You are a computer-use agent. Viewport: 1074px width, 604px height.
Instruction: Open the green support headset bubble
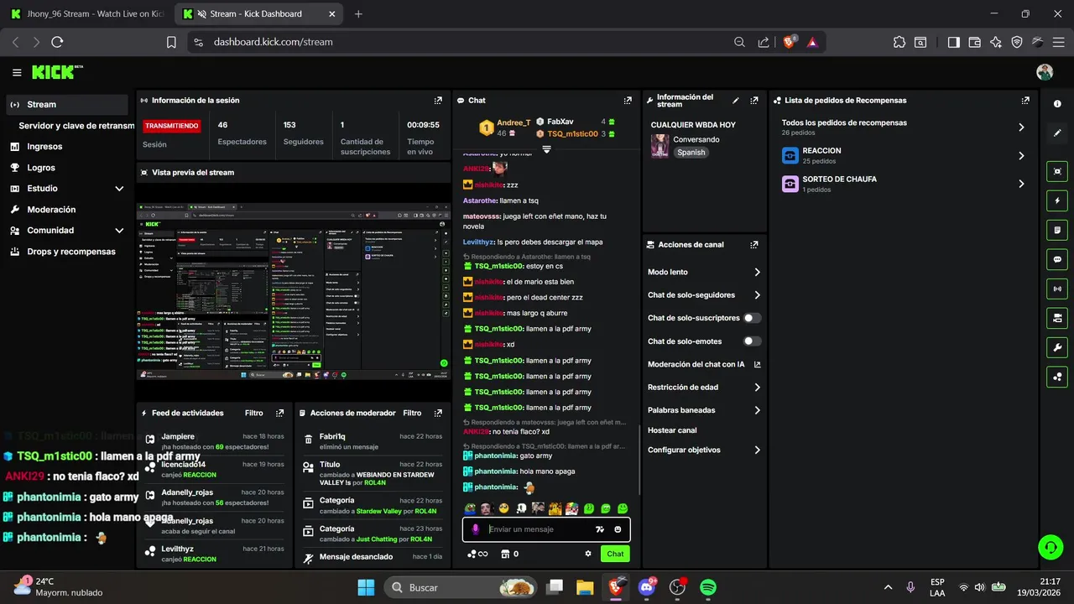(1051, 548)
